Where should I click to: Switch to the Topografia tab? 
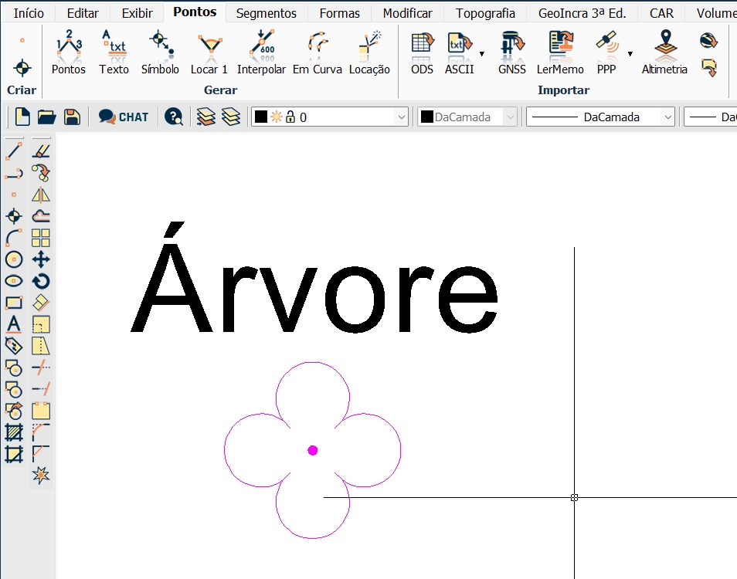pos(485,12)
